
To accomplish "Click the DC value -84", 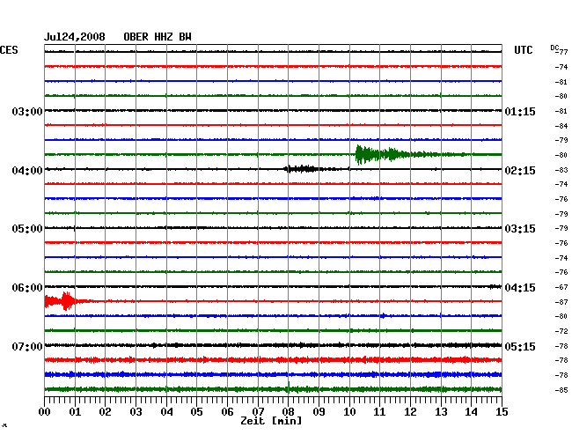I will click(x=561, y=126).
